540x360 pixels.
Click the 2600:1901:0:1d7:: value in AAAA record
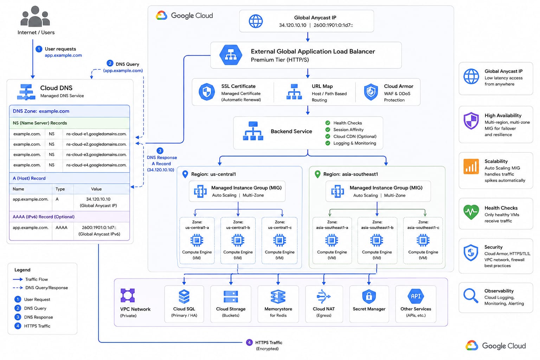[99, 227]
